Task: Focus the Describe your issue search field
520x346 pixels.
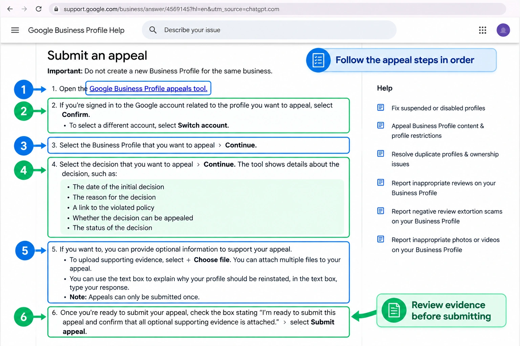Action: point(269,30)
